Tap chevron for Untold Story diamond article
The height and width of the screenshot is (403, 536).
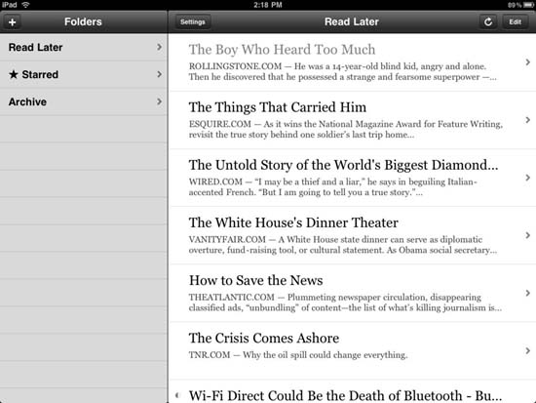coord(528,178)
